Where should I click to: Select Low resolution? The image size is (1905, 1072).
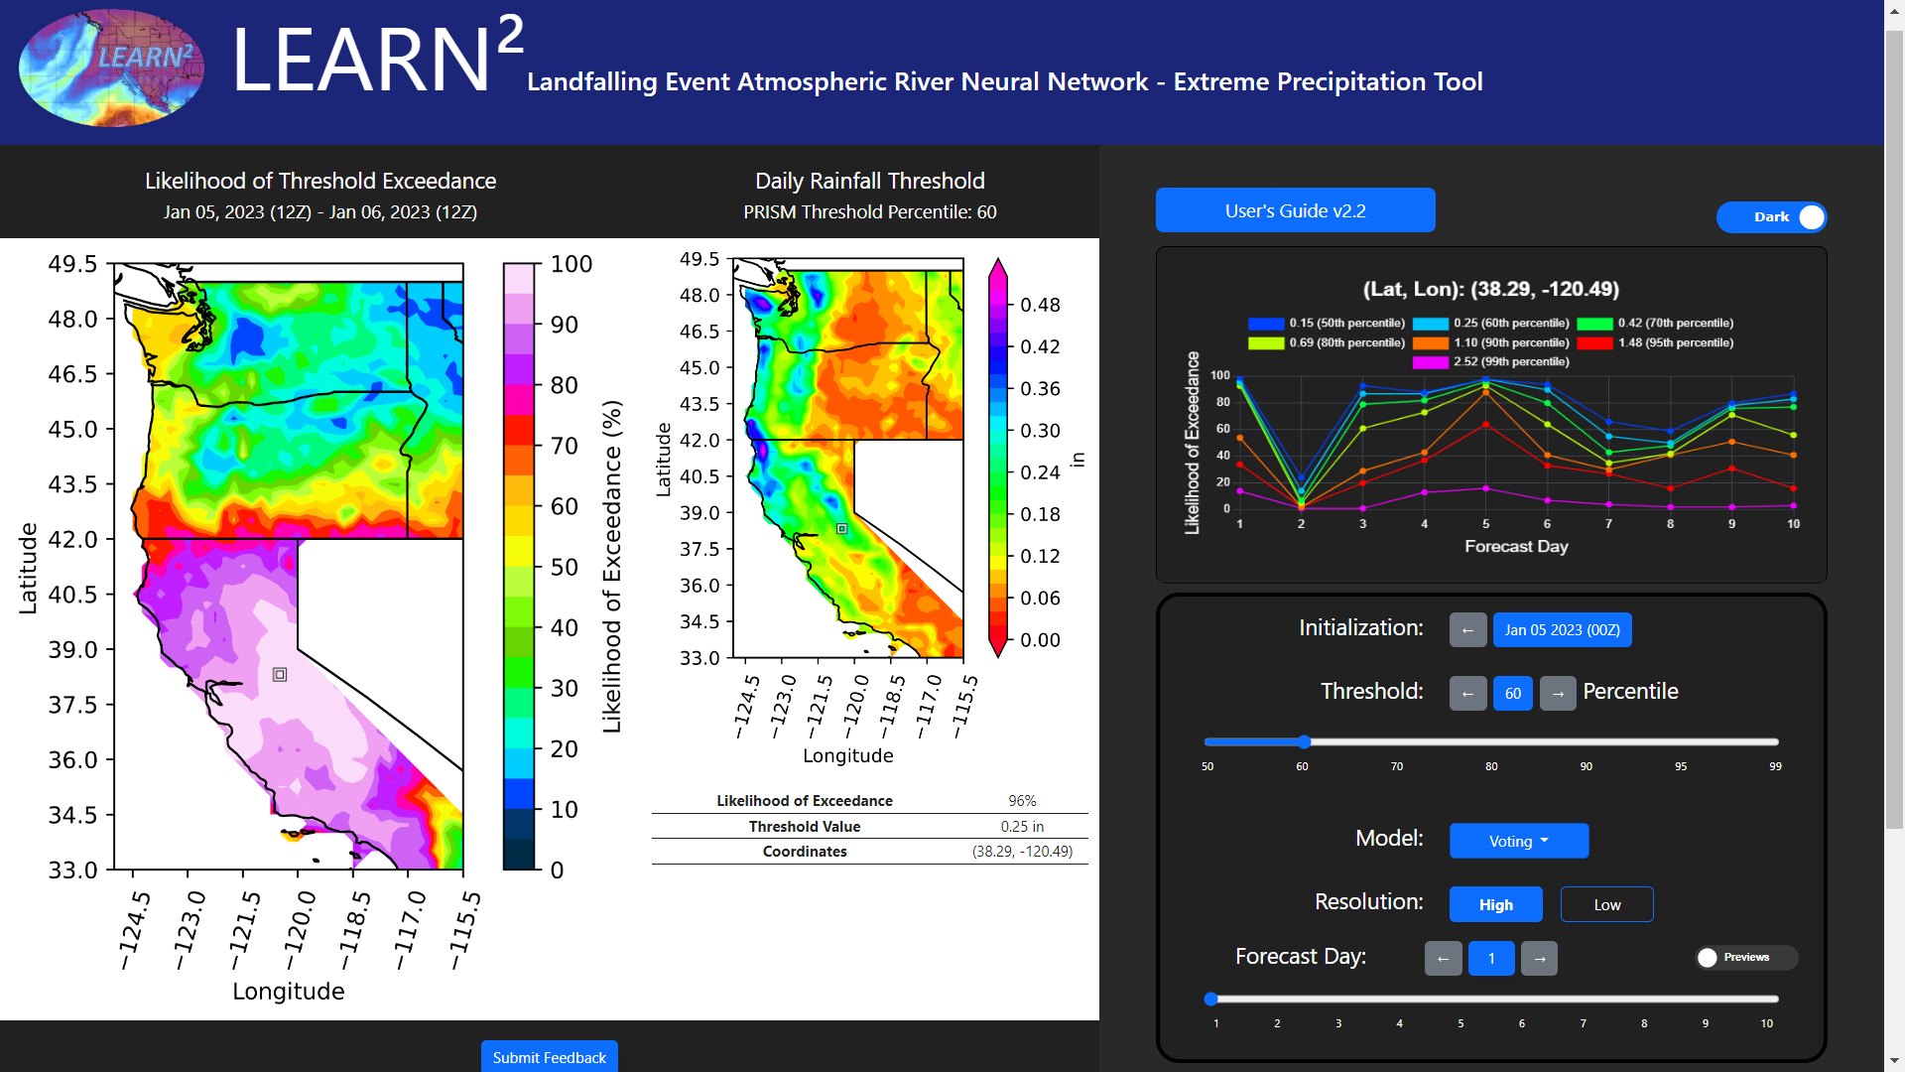tap(1607, 904)
